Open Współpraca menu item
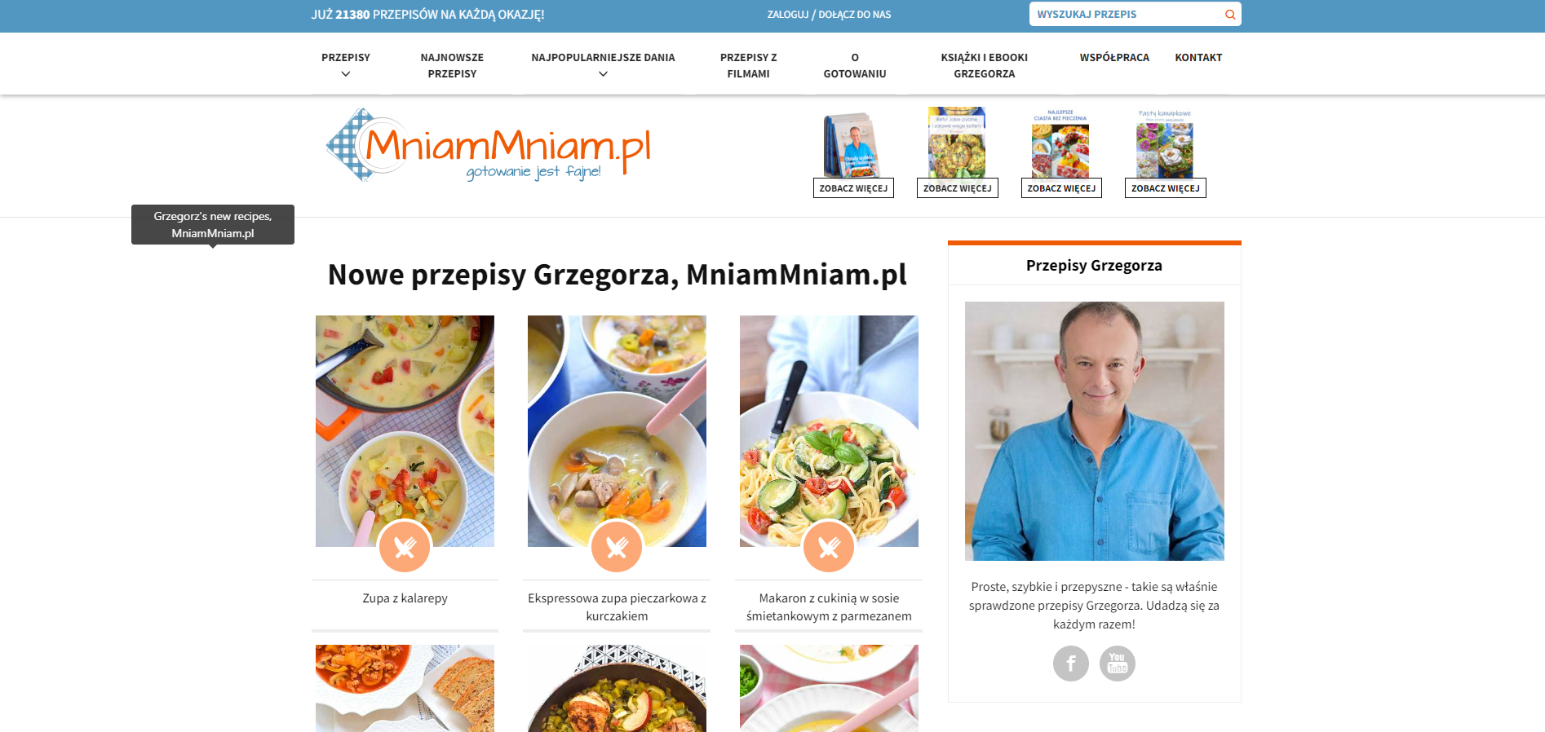 point(1114,57)
